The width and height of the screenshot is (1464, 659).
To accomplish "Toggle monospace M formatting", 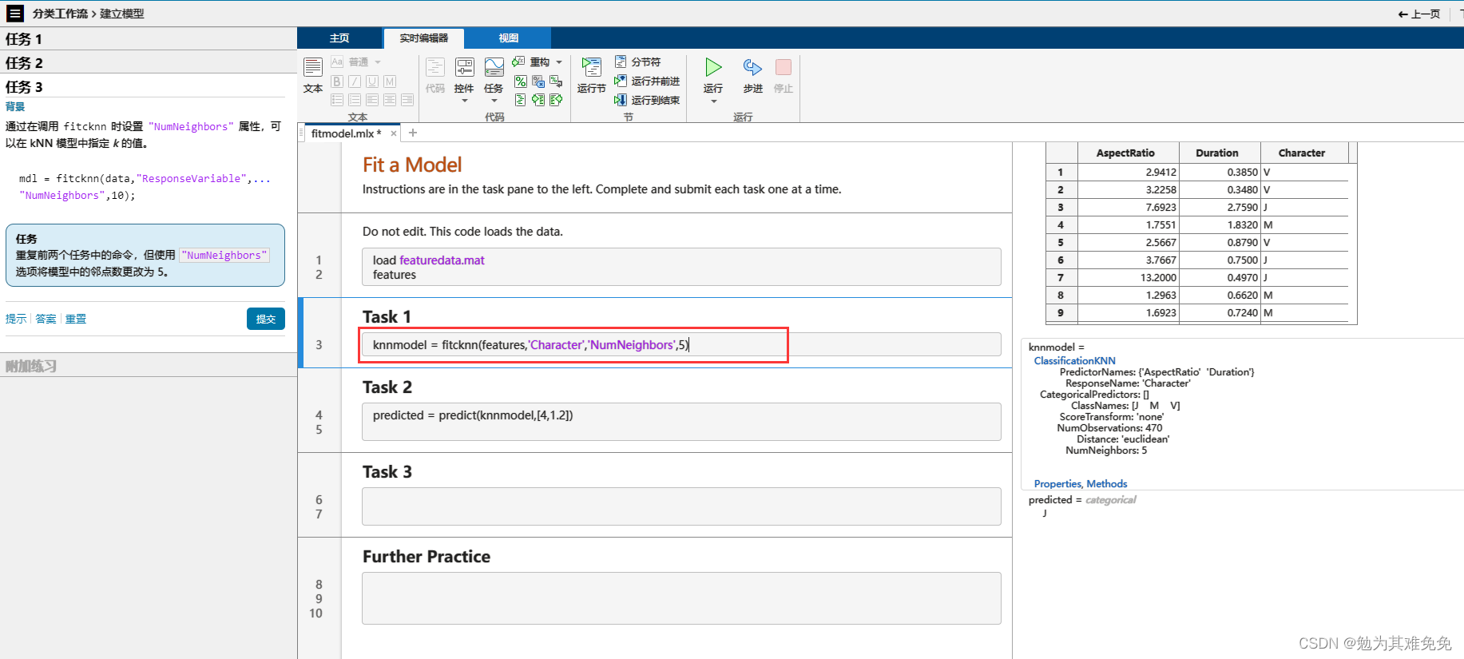I will tap(390, 81).
